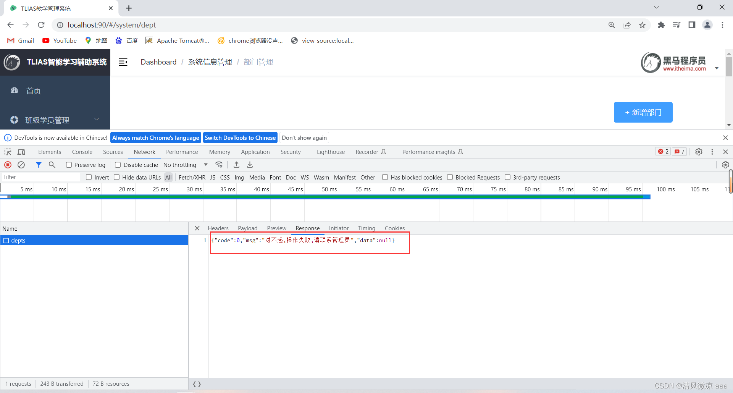Click Switch DevTools to Chinese
The width and height of the screenshot is (733, 393).
click(240, 138)
